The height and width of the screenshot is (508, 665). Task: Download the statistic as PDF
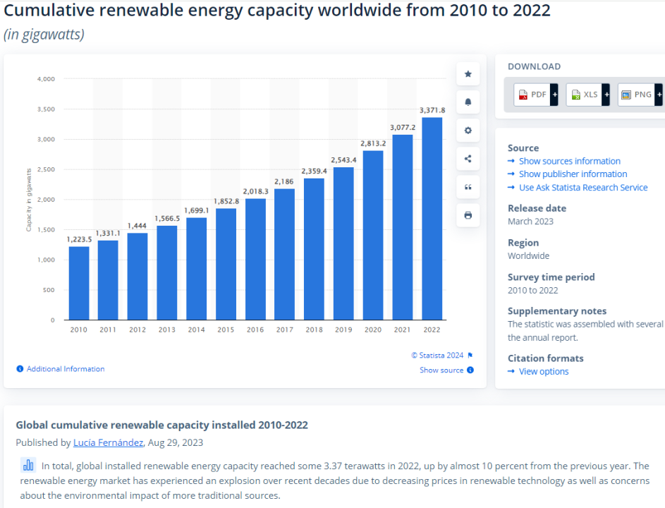pyautogui.click(x=535, y=95)
